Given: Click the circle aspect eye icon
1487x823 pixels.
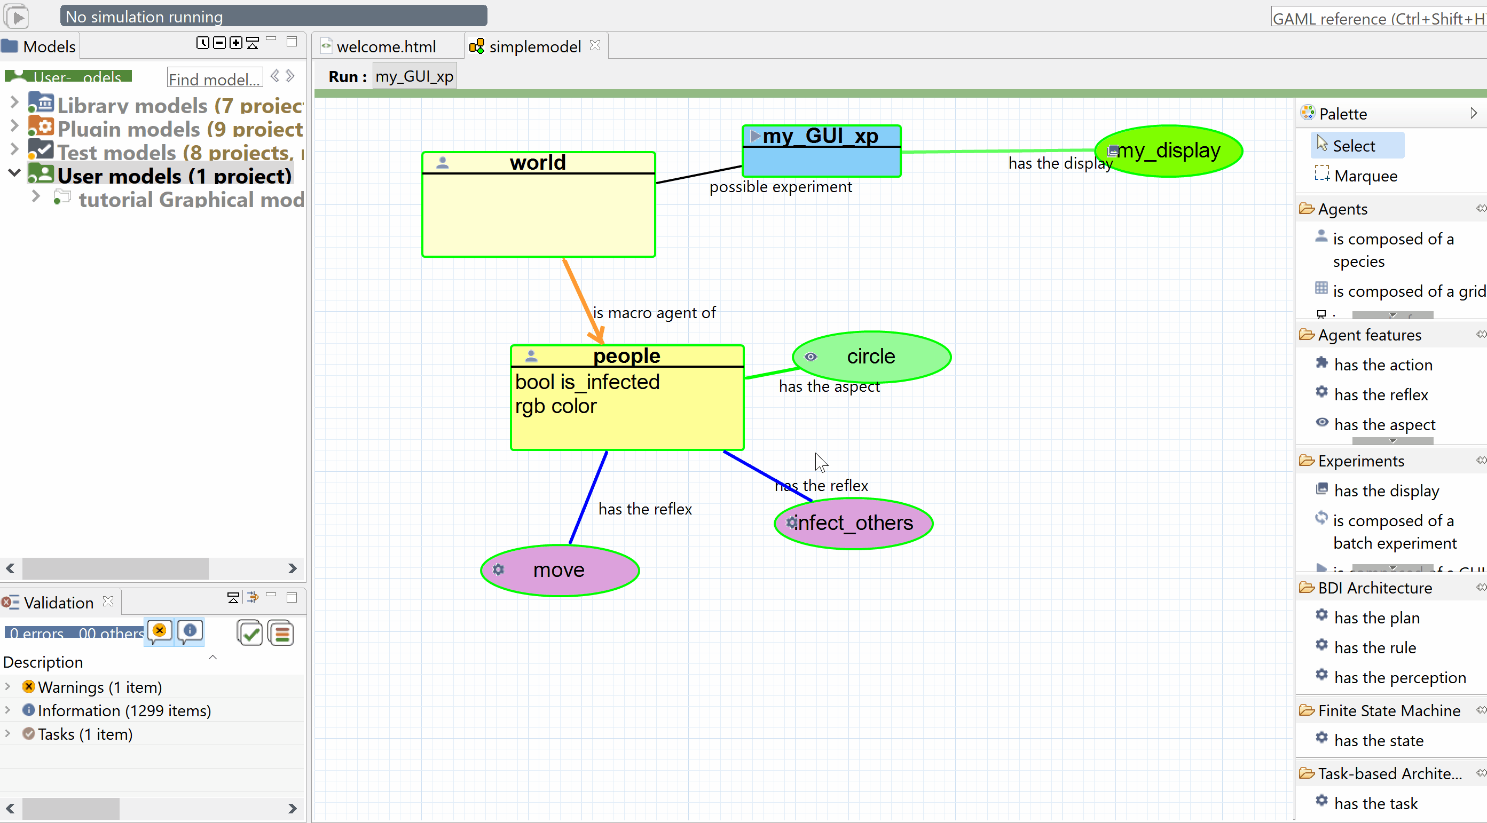Looking at the screenshot, I should 811,357.
